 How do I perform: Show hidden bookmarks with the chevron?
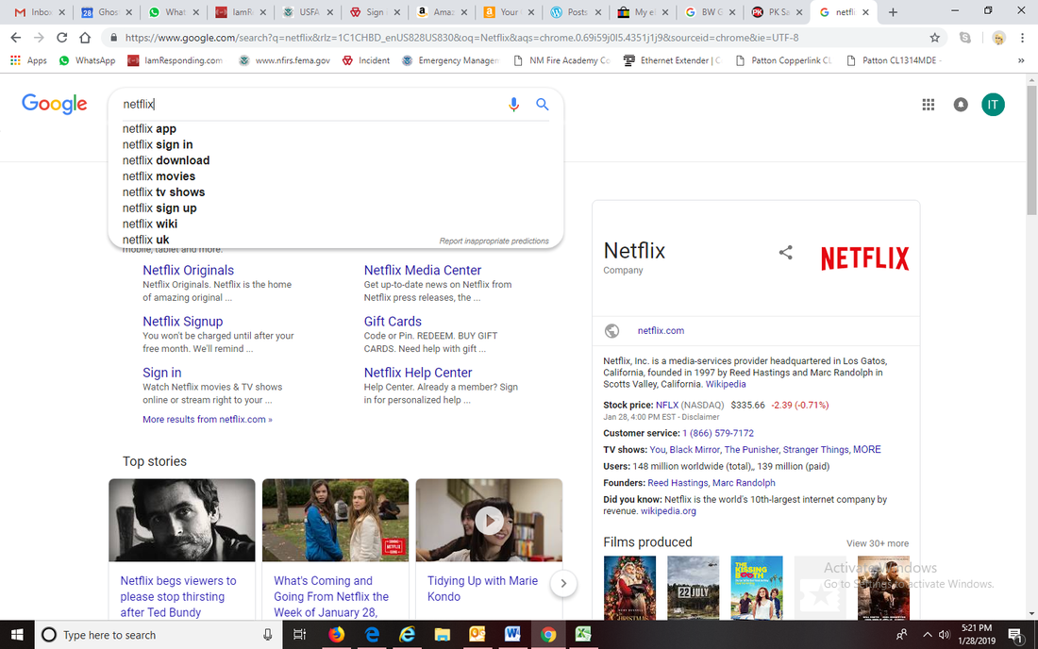(1021, 60)
